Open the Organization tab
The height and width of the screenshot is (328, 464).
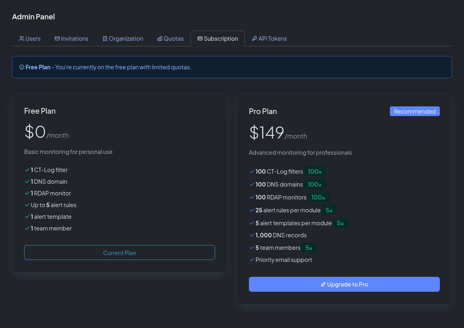pyautogui.click(x=123, y=39)
